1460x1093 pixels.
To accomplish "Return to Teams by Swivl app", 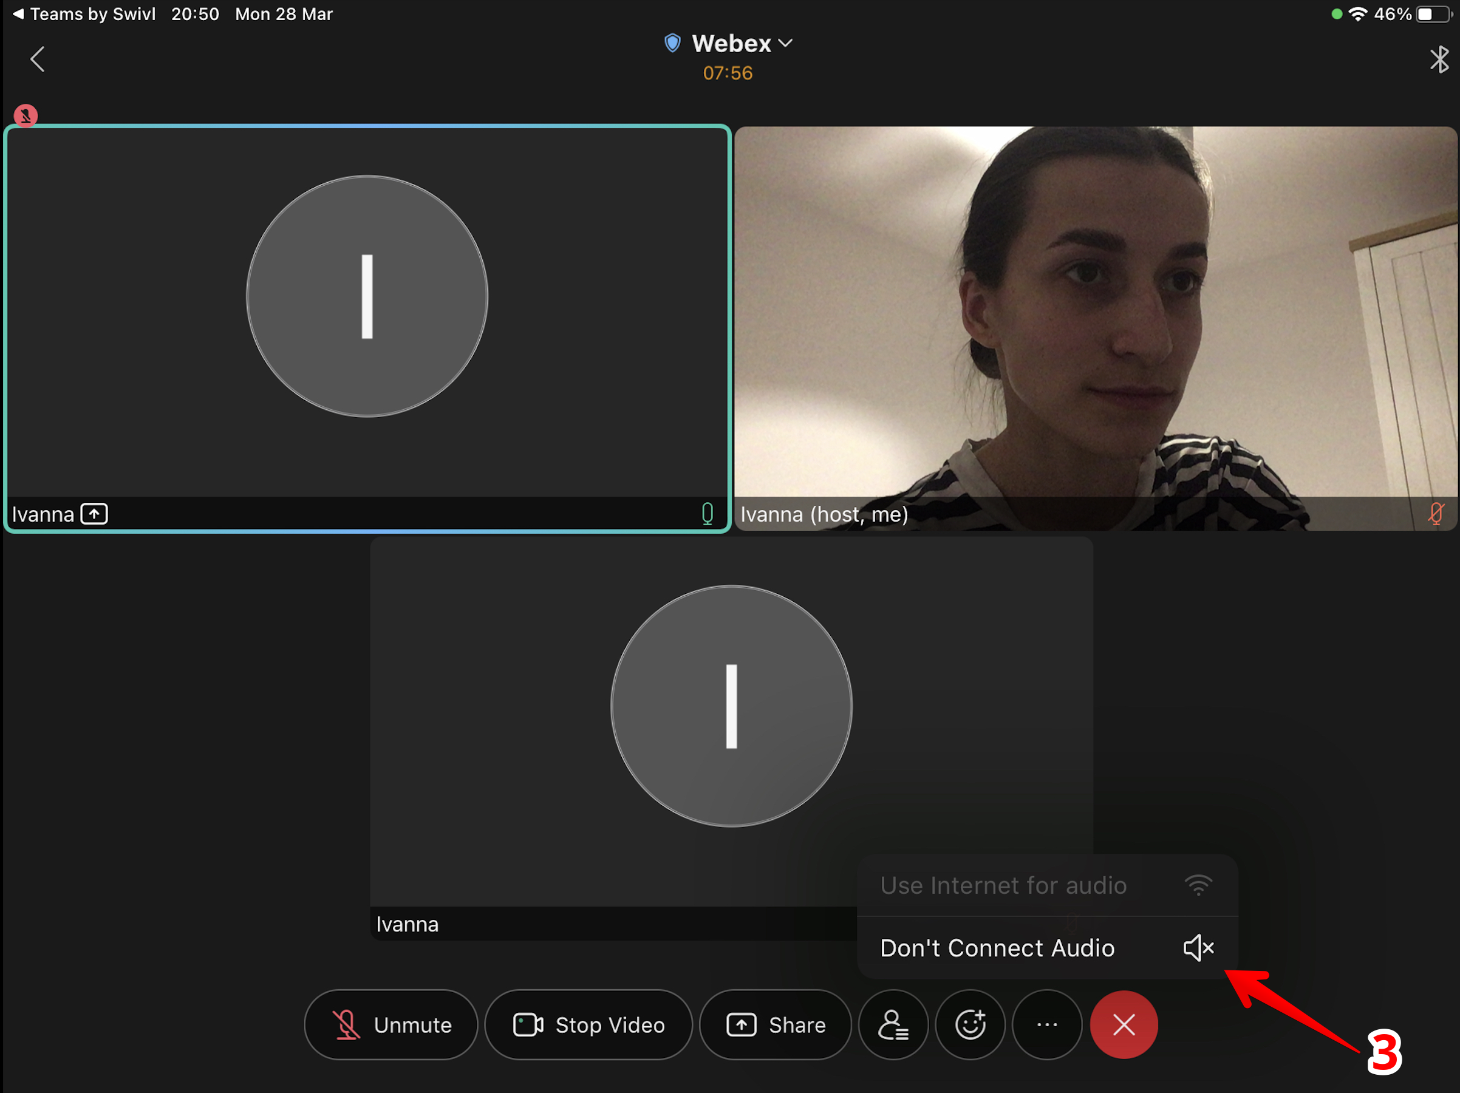I will coord(84,14).
